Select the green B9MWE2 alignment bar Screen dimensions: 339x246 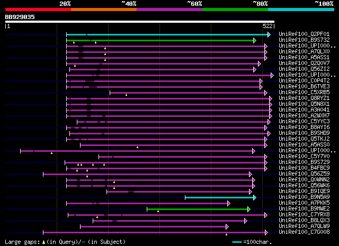[x=198, y=209]
